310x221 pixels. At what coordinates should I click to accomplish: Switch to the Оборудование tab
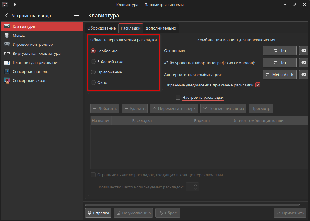(x=102, y=28)
